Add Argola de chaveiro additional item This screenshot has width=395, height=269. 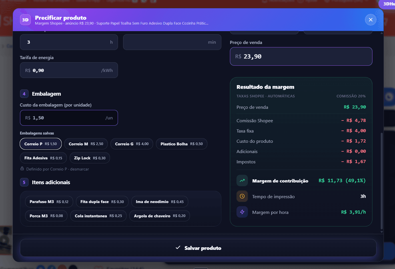[x=160, y=216]
